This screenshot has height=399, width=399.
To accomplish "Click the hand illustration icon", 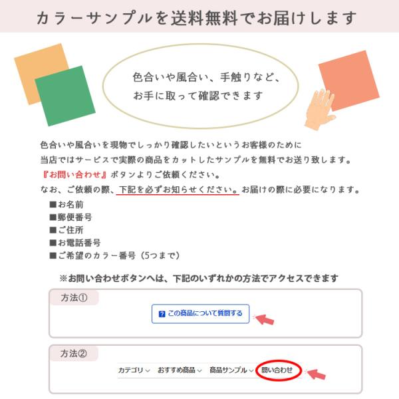I will pos(320,110).
